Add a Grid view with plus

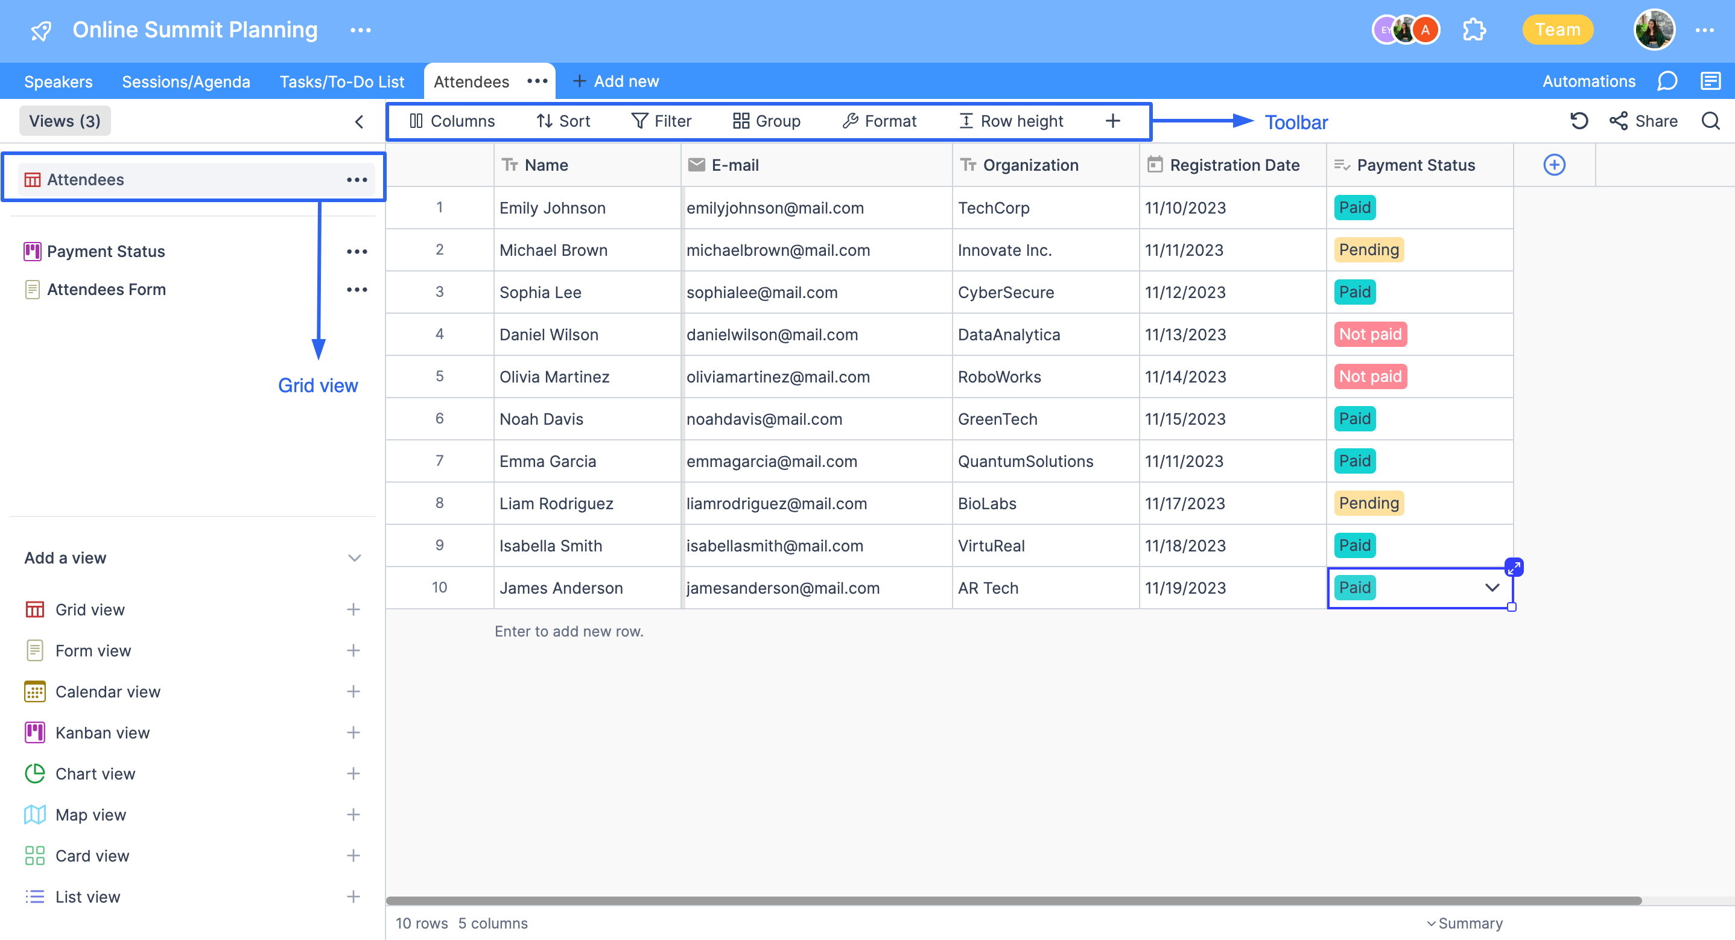click(353, 610)
